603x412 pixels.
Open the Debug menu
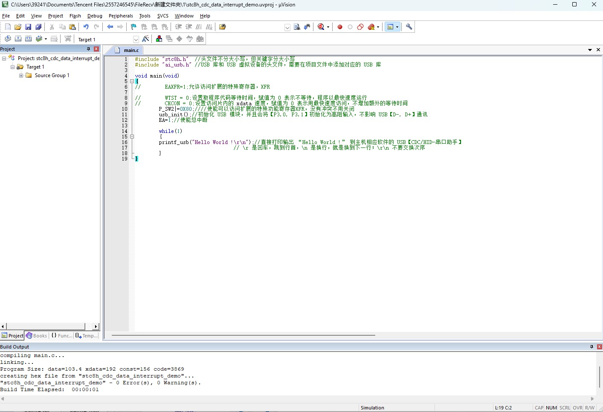(x=95, y=16)
